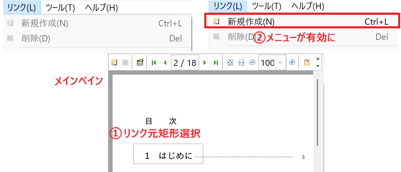The width and height of the screenshot is (401, 172).
Task: Go to the next page
Action: tap(205, 63)
